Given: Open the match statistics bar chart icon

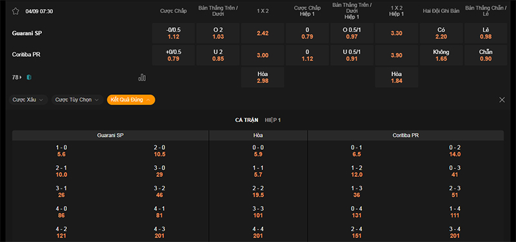Looking at the screenshot, I should (142, 77).
